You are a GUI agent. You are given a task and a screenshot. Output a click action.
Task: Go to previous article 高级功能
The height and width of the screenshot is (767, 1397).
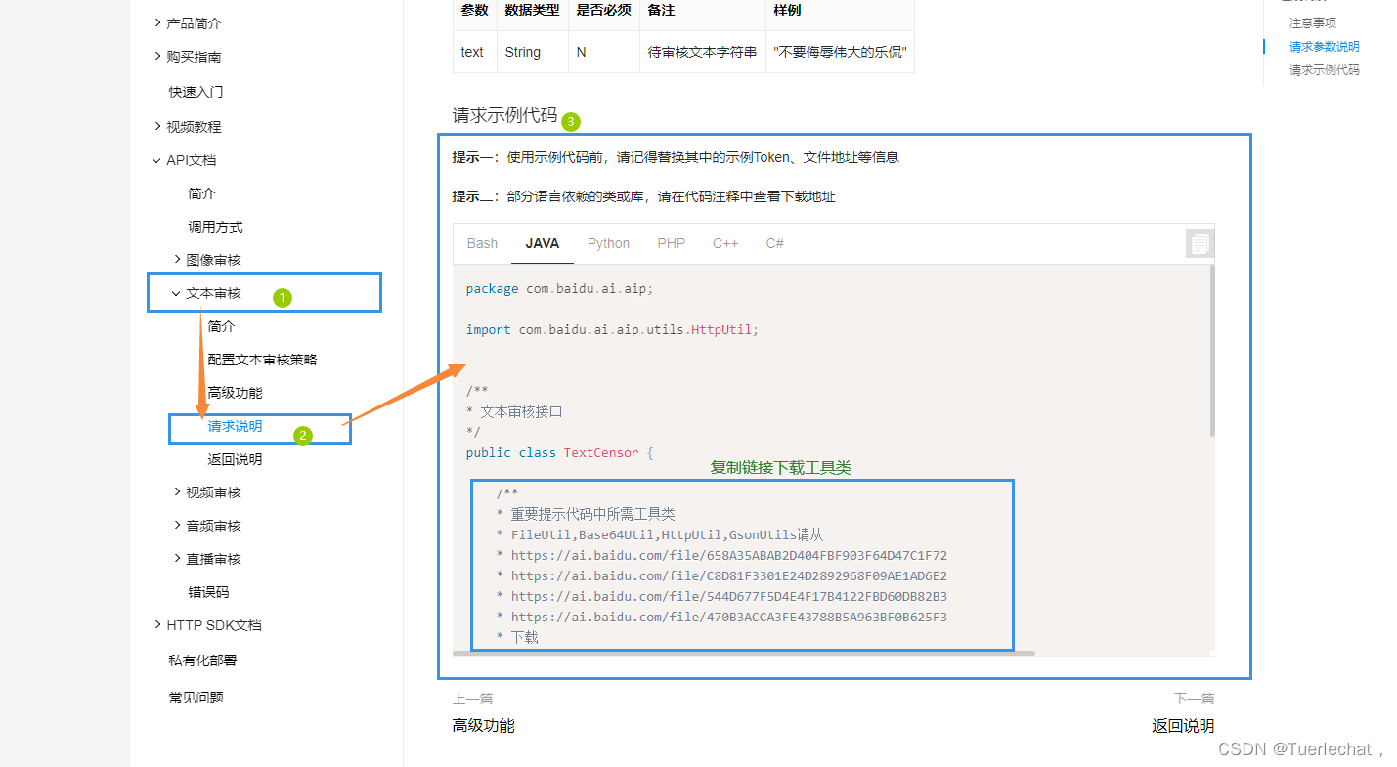483,725
